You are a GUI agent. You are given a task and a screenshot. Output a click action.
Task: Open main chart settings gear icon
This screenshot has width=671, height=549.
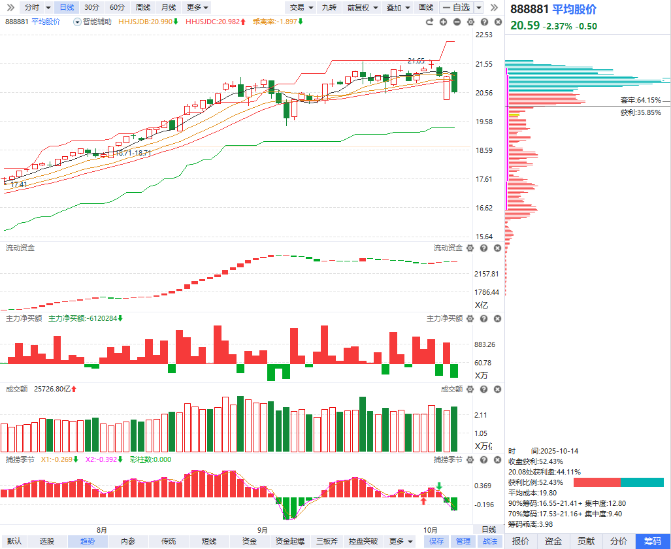pyautogui.click(x=470, y=22)
